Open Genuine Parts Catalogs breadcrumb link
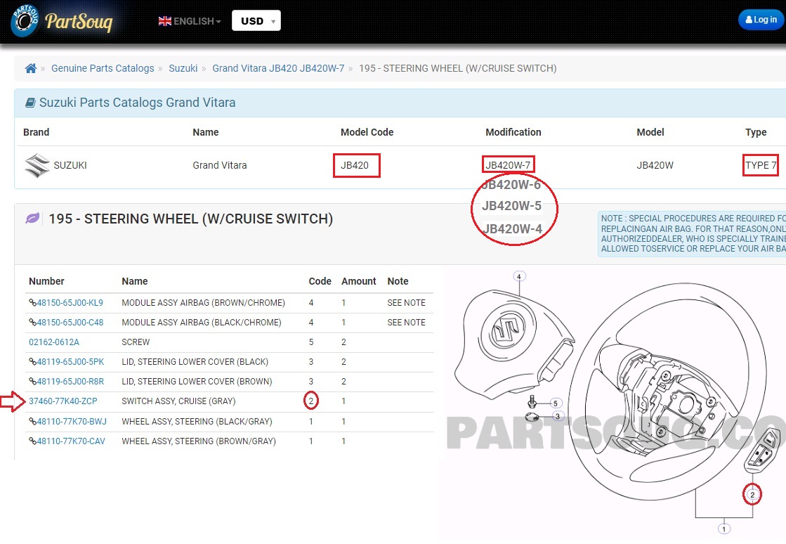 point(103,68)
